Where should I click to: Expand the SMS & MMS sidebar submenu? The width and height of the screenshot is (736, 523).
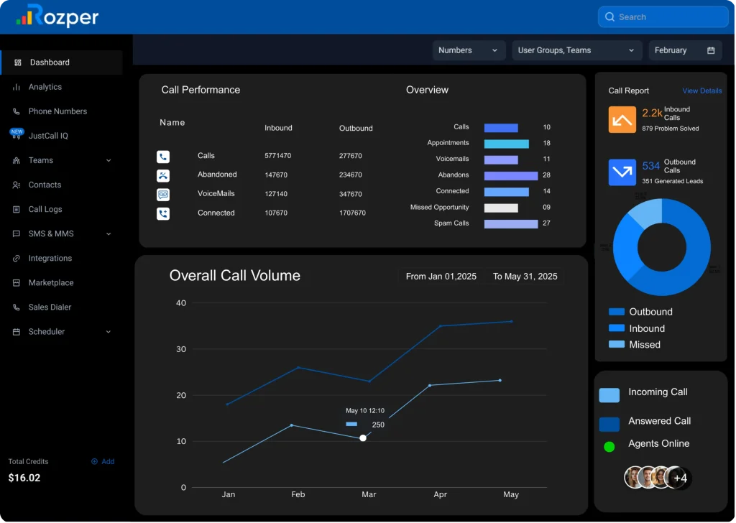coord(109,234)
